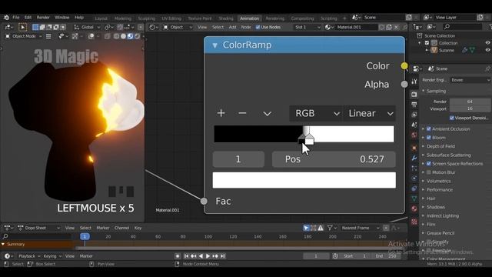The height and width of the screenshot is (277, 492).
Task: Open the Window menu
Action: (61, 18)
